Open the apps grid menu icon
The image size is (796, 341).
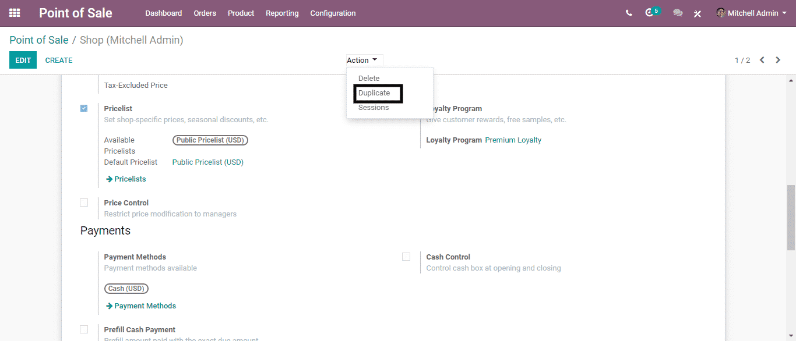[15, 13]
